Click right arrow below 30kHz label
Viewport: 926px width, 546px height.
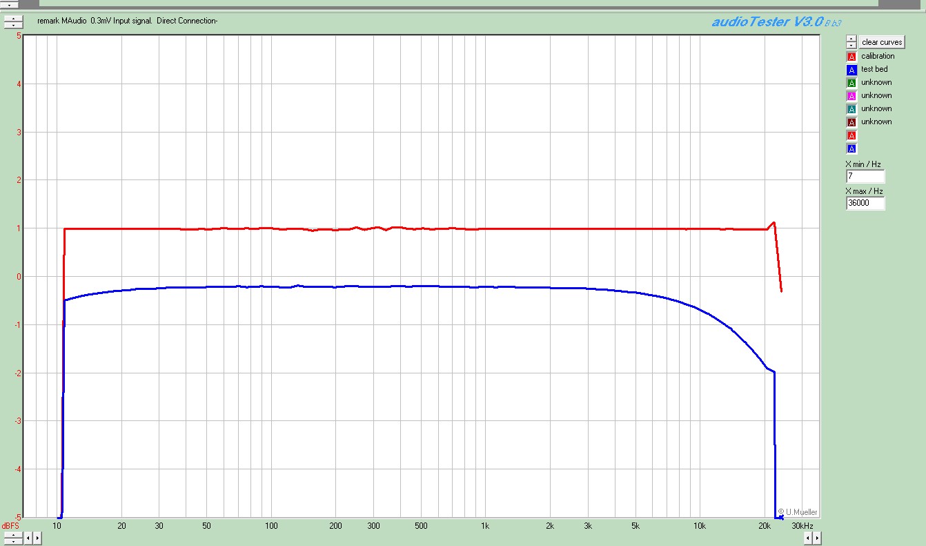click(817, 538)
